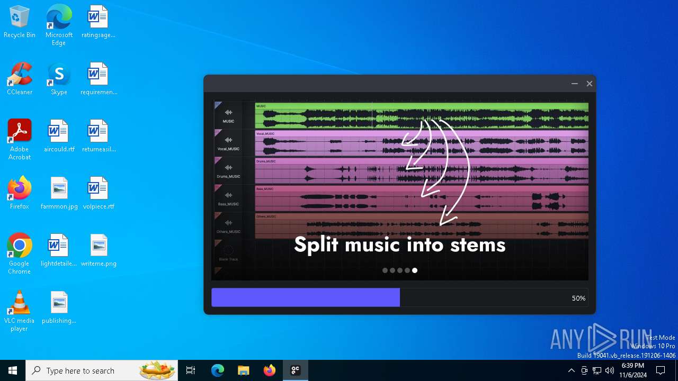Image resolution: width=678 pixels, height=381 pixels.
Task: Open the network tray icon
Action: [597, 370]
